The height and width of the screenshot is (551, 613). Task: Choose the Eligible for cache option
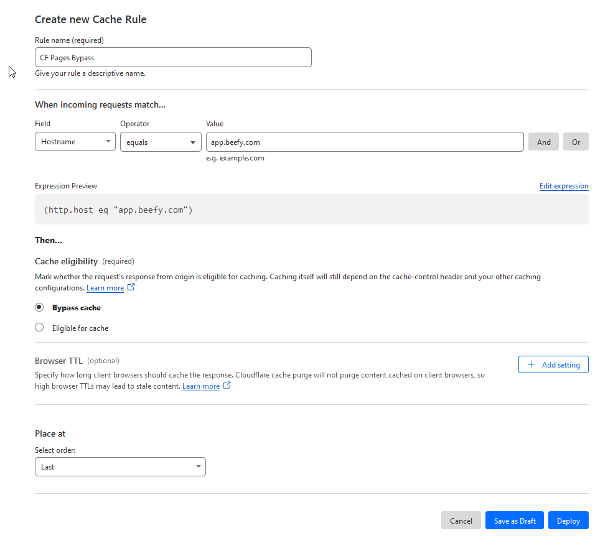click(x=39, y=326)
